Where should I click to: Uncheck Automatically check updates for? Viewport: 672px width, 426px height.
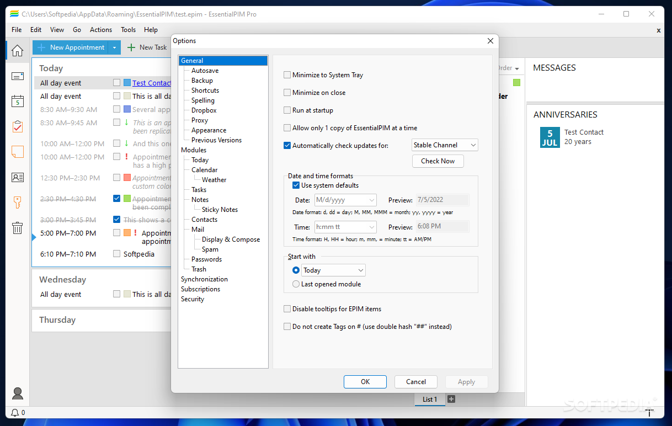tap(287, 146)
